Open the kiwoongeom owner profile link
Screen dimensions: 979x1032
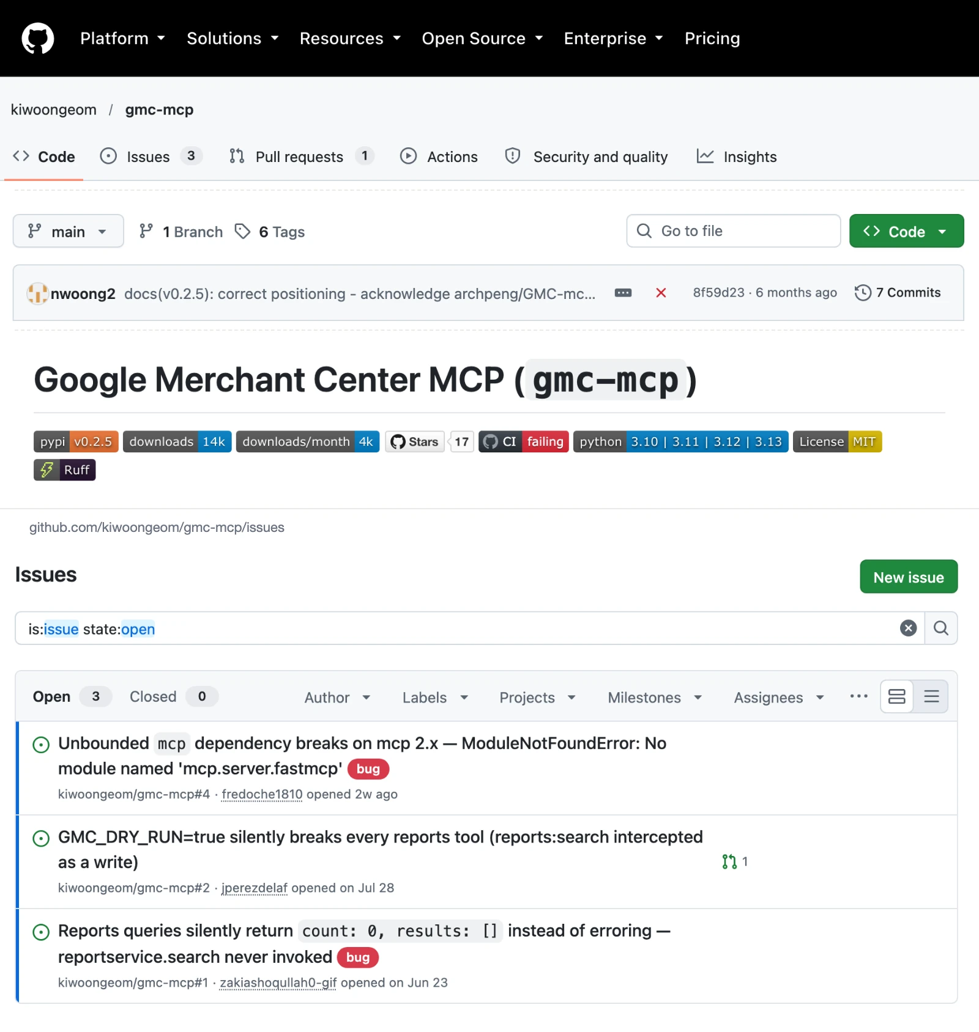tap(54, 110)
